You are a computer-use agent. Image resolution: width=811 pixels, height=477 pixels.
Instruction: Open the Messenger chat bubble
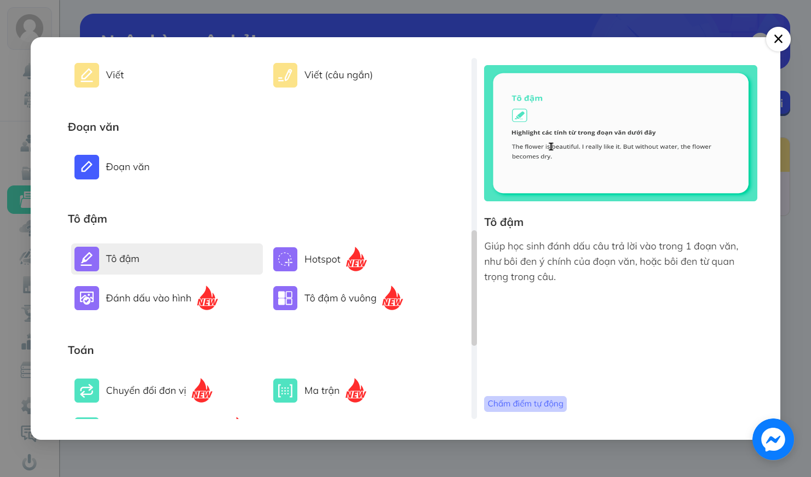[x=773, y=439]
